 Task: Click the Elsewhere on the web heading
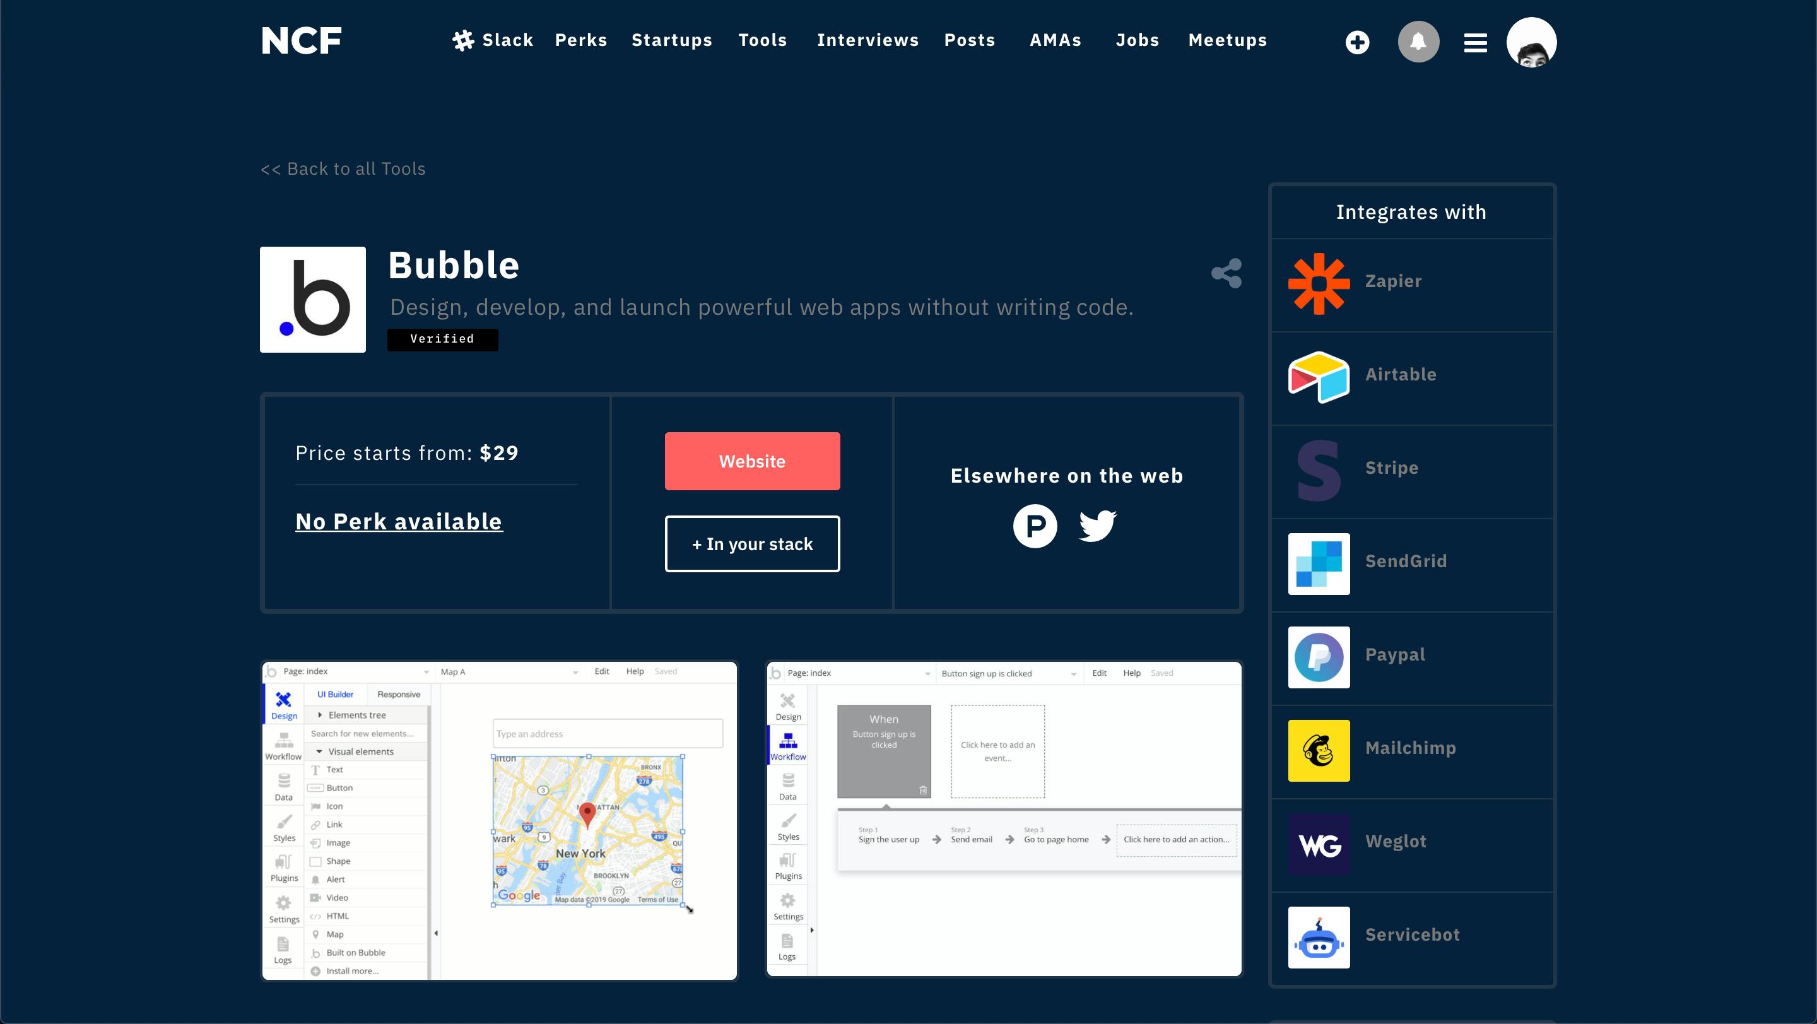pyautogui.click(x=1067, y=476)
